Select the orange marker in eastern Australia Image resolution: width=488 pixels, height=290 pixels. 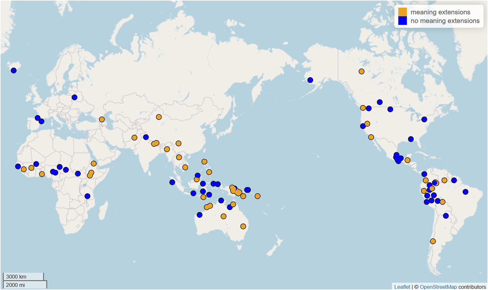pyautogui.click(x=243, y=227)
